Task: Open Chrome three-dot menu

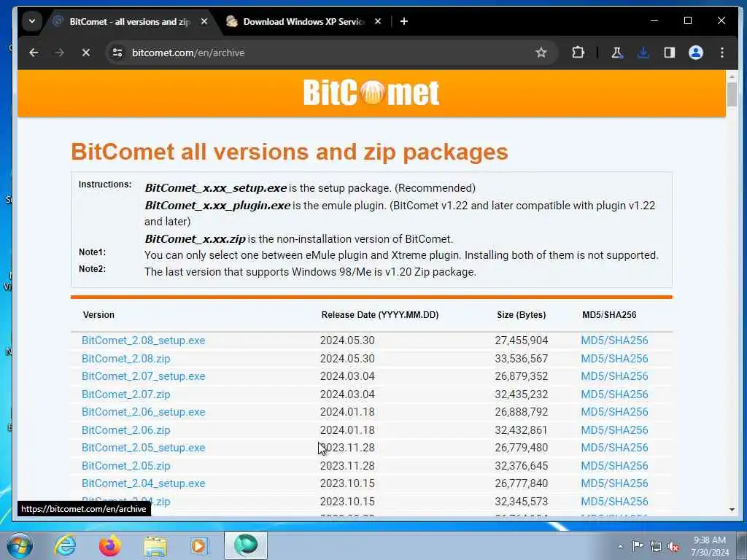Action: tap(722, 52)
